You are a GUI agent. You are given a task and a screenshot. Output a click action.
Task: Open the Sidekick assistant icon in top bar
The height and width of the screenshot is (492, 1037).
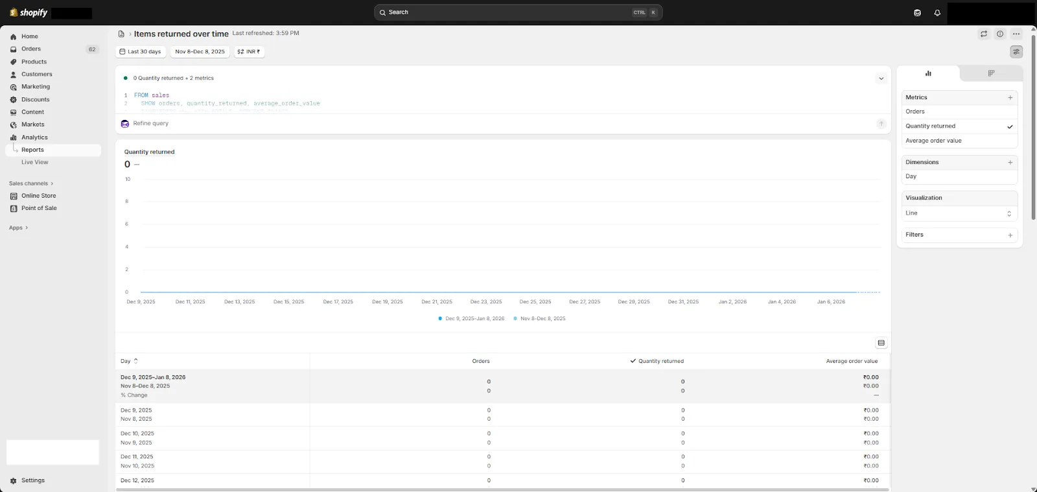917,13
